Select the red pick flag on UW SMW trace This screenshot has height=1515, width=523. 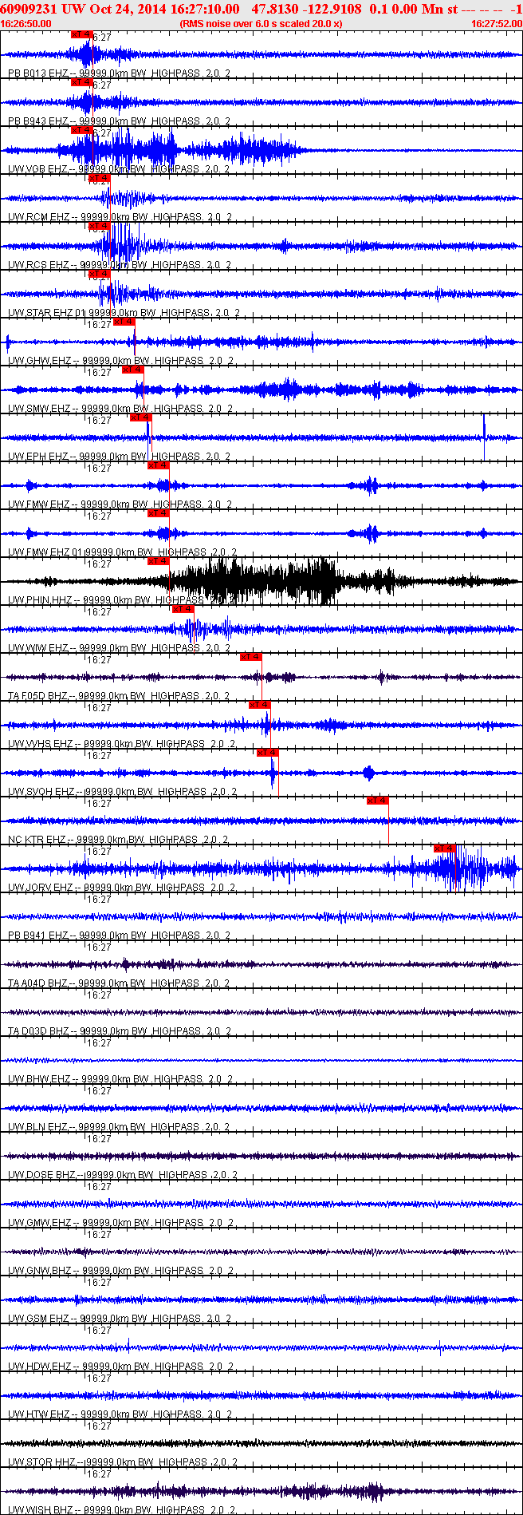(132, 370)
